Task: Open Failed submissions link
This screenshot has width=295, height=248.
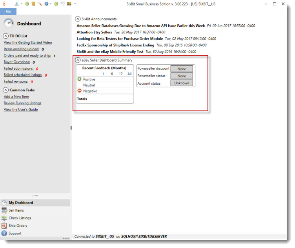Action: tap(18, 69)
